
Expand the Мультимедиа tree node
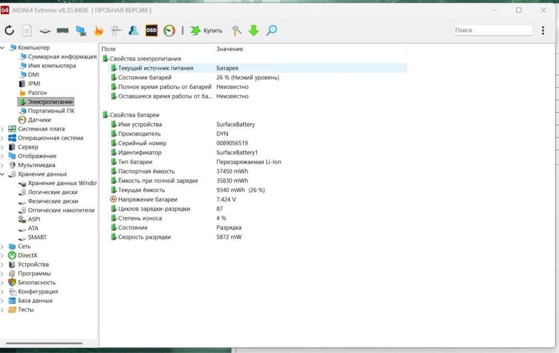coord(2,165)
